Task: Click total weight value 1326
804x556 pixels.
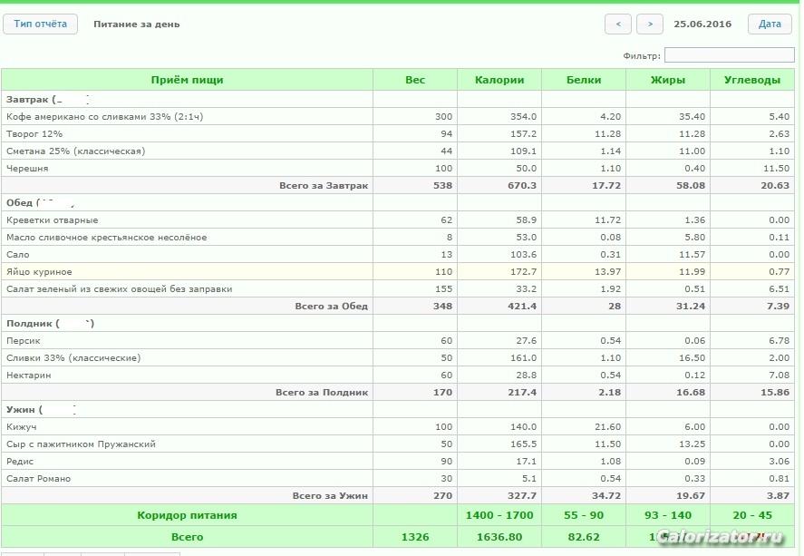Action: (415, 537)
